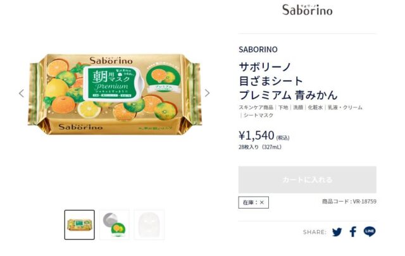405x256 pixels.
Task: Open the シートマスク category link
Action: coord(258,115)
